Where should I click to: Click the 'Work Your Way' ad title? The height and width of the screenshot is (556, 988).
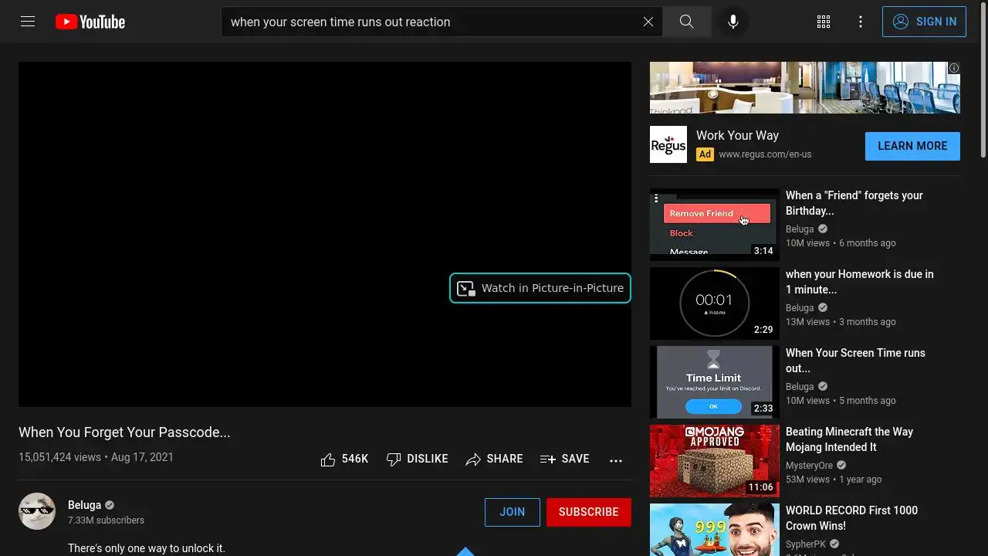(x=737, y=136)
